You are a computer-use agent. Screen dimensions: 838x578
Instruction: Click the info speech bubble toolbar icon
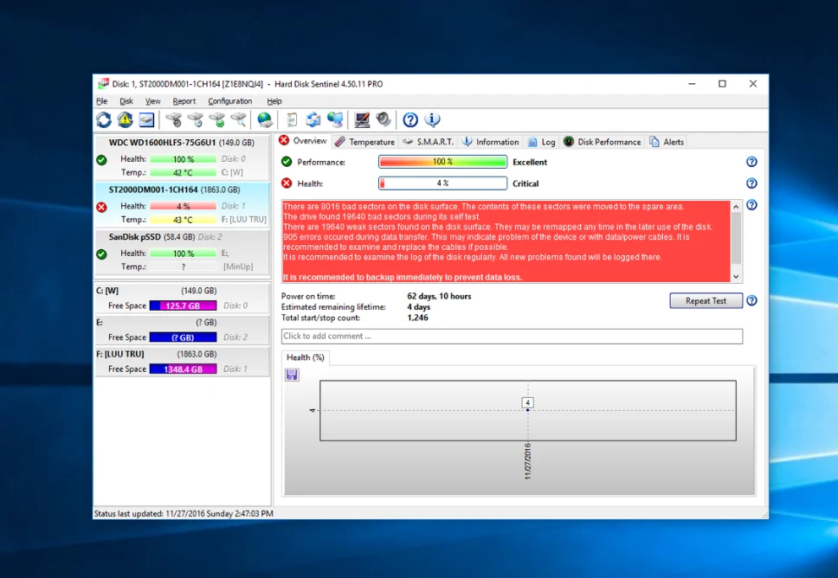click(432, 119)
